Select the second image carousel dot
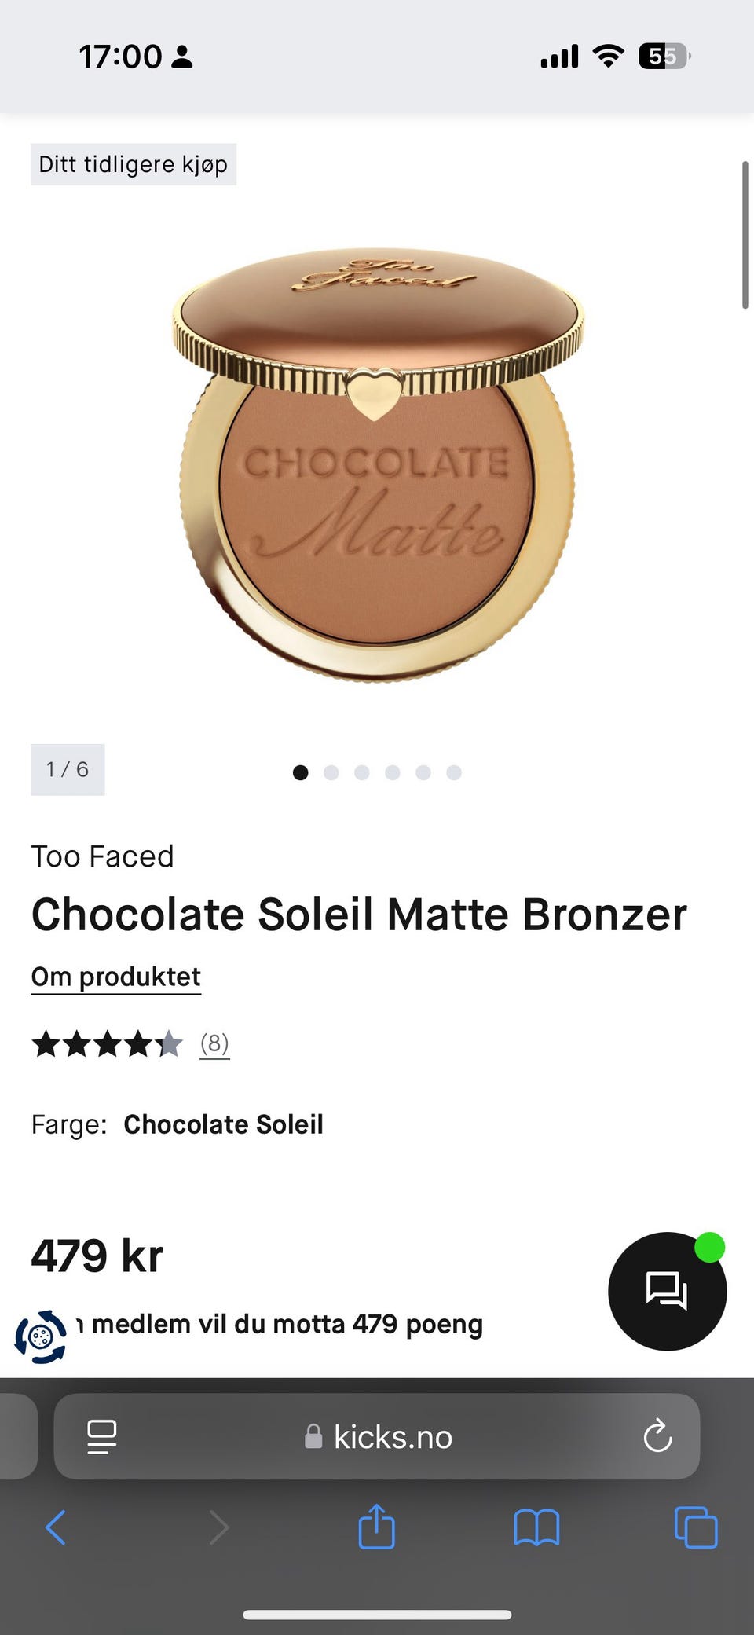The image size is (754, 1635). tap(331, 772)
